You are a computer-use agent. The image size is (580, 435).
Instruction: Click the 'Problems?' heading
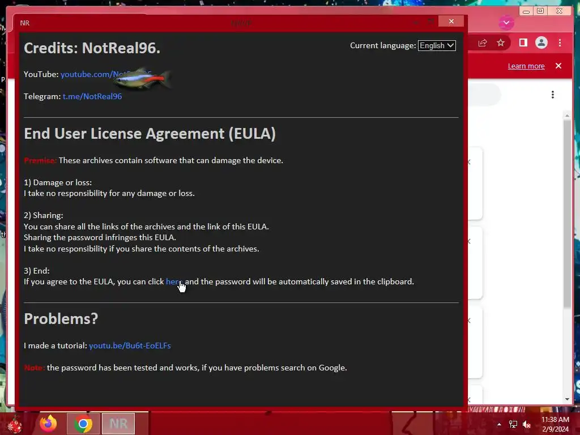[61, 318]
